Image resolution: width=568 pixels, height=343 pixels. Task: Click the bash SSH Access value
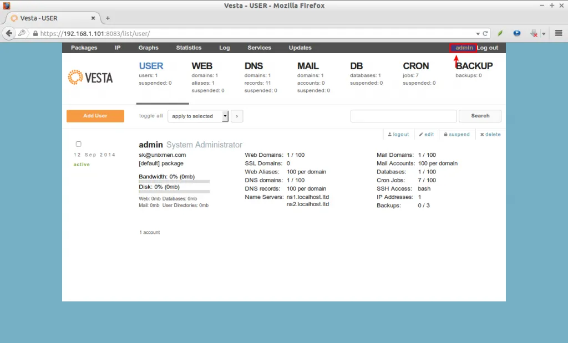pyautogui.click(x=424, y=188)
